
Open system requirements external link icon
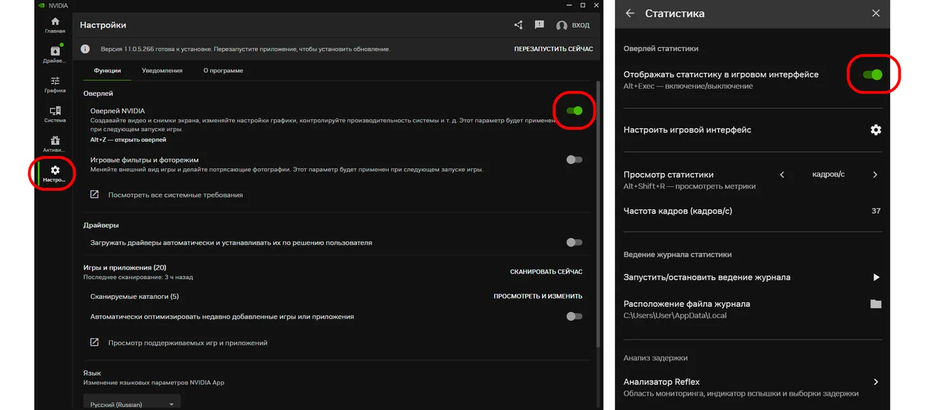click(x=95, y=194)
